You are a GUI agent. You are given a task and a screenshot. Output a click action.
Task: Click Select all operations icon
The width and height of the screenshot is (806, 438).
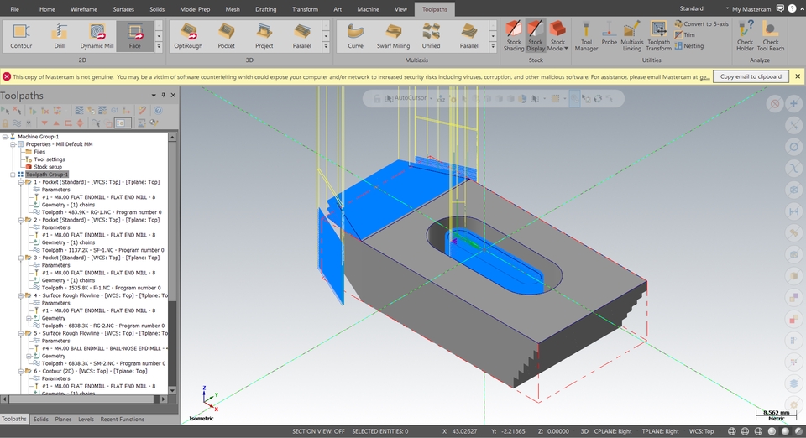(x=5, y=111)
